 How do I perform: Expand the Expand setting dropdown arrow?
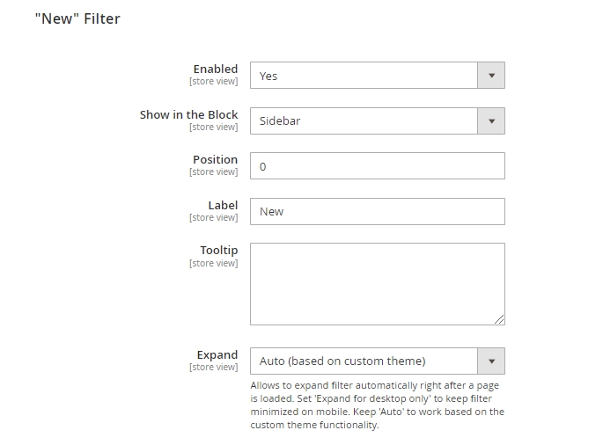(491, 361)
